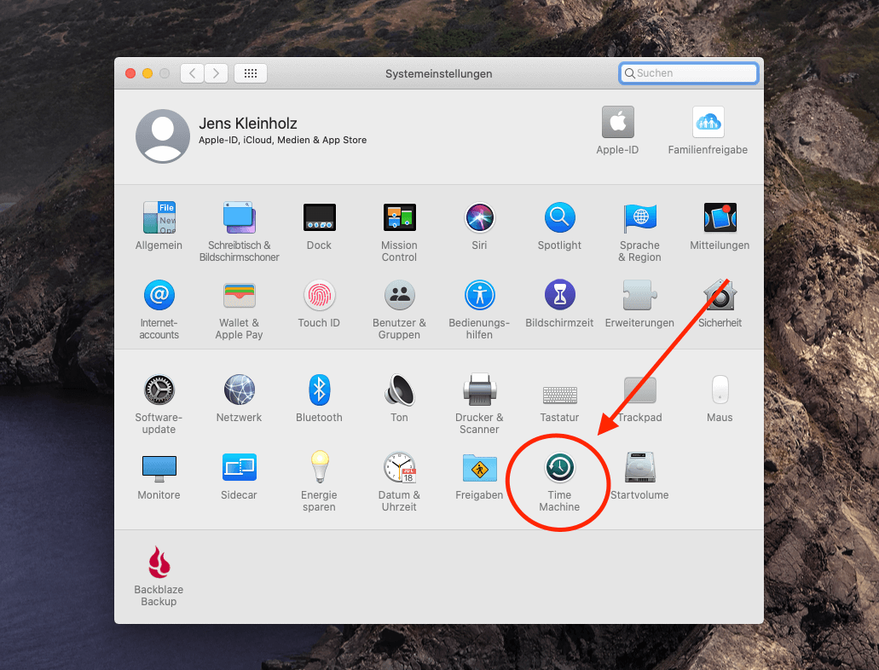Open Spotlight settings
Screen dimensions: 879x670
[x=559, y=218]
